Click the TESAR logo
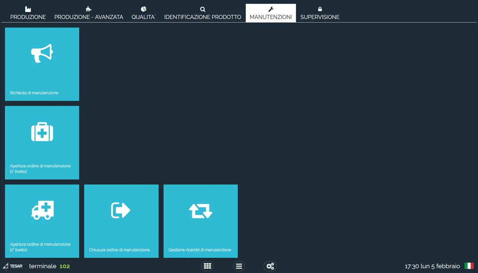478x273 pixels. click(x=13, y=266)
